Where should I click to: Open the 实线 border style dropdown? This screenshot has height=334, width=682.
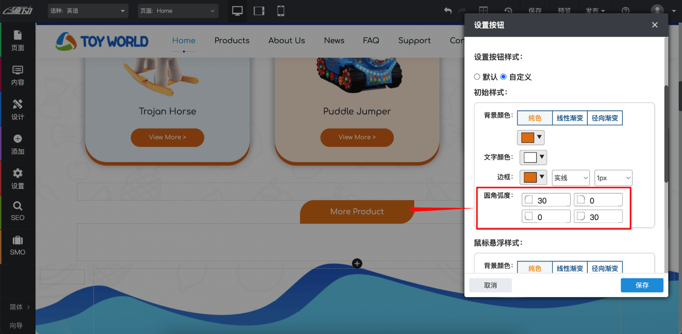click(571, 178)
